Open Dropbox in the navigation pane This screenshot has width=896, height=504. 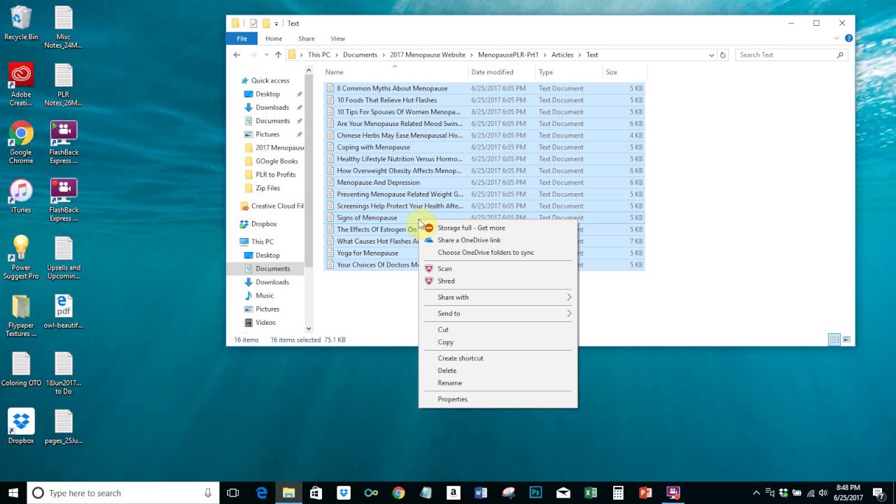coord(264,224)
